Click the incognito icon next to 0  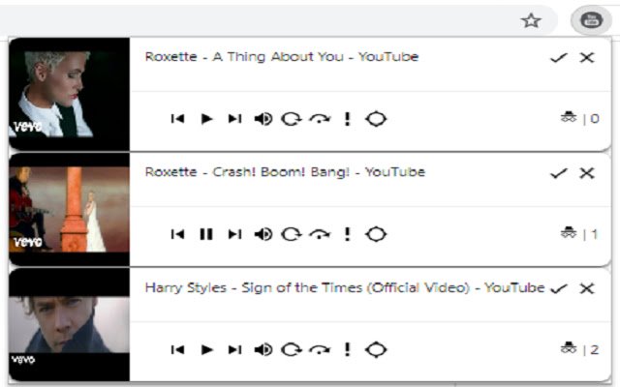[569, 117]
